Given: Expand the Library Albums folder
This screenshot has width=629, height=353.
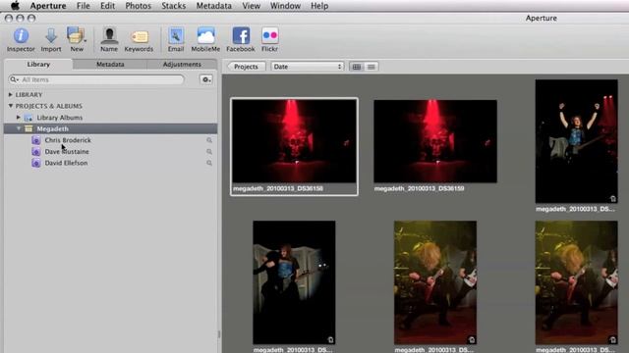Looking at the screenshot, I should (19, 118).
